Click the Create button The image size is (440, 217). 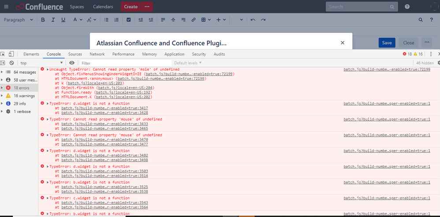point(131,7)
